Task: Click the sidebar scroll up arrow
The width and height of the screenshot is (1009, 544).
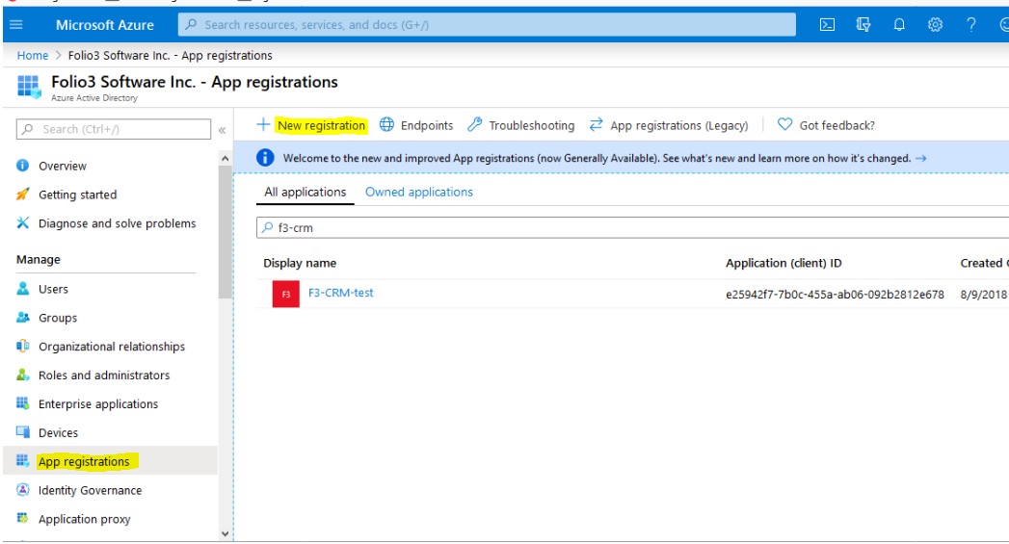Action: (x=225, y=158)
